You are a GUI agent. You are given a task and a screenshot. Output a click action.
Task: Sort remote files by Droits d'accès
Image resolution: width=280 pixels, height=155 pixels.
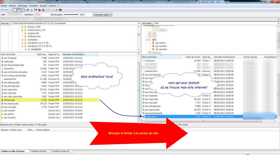250,57
